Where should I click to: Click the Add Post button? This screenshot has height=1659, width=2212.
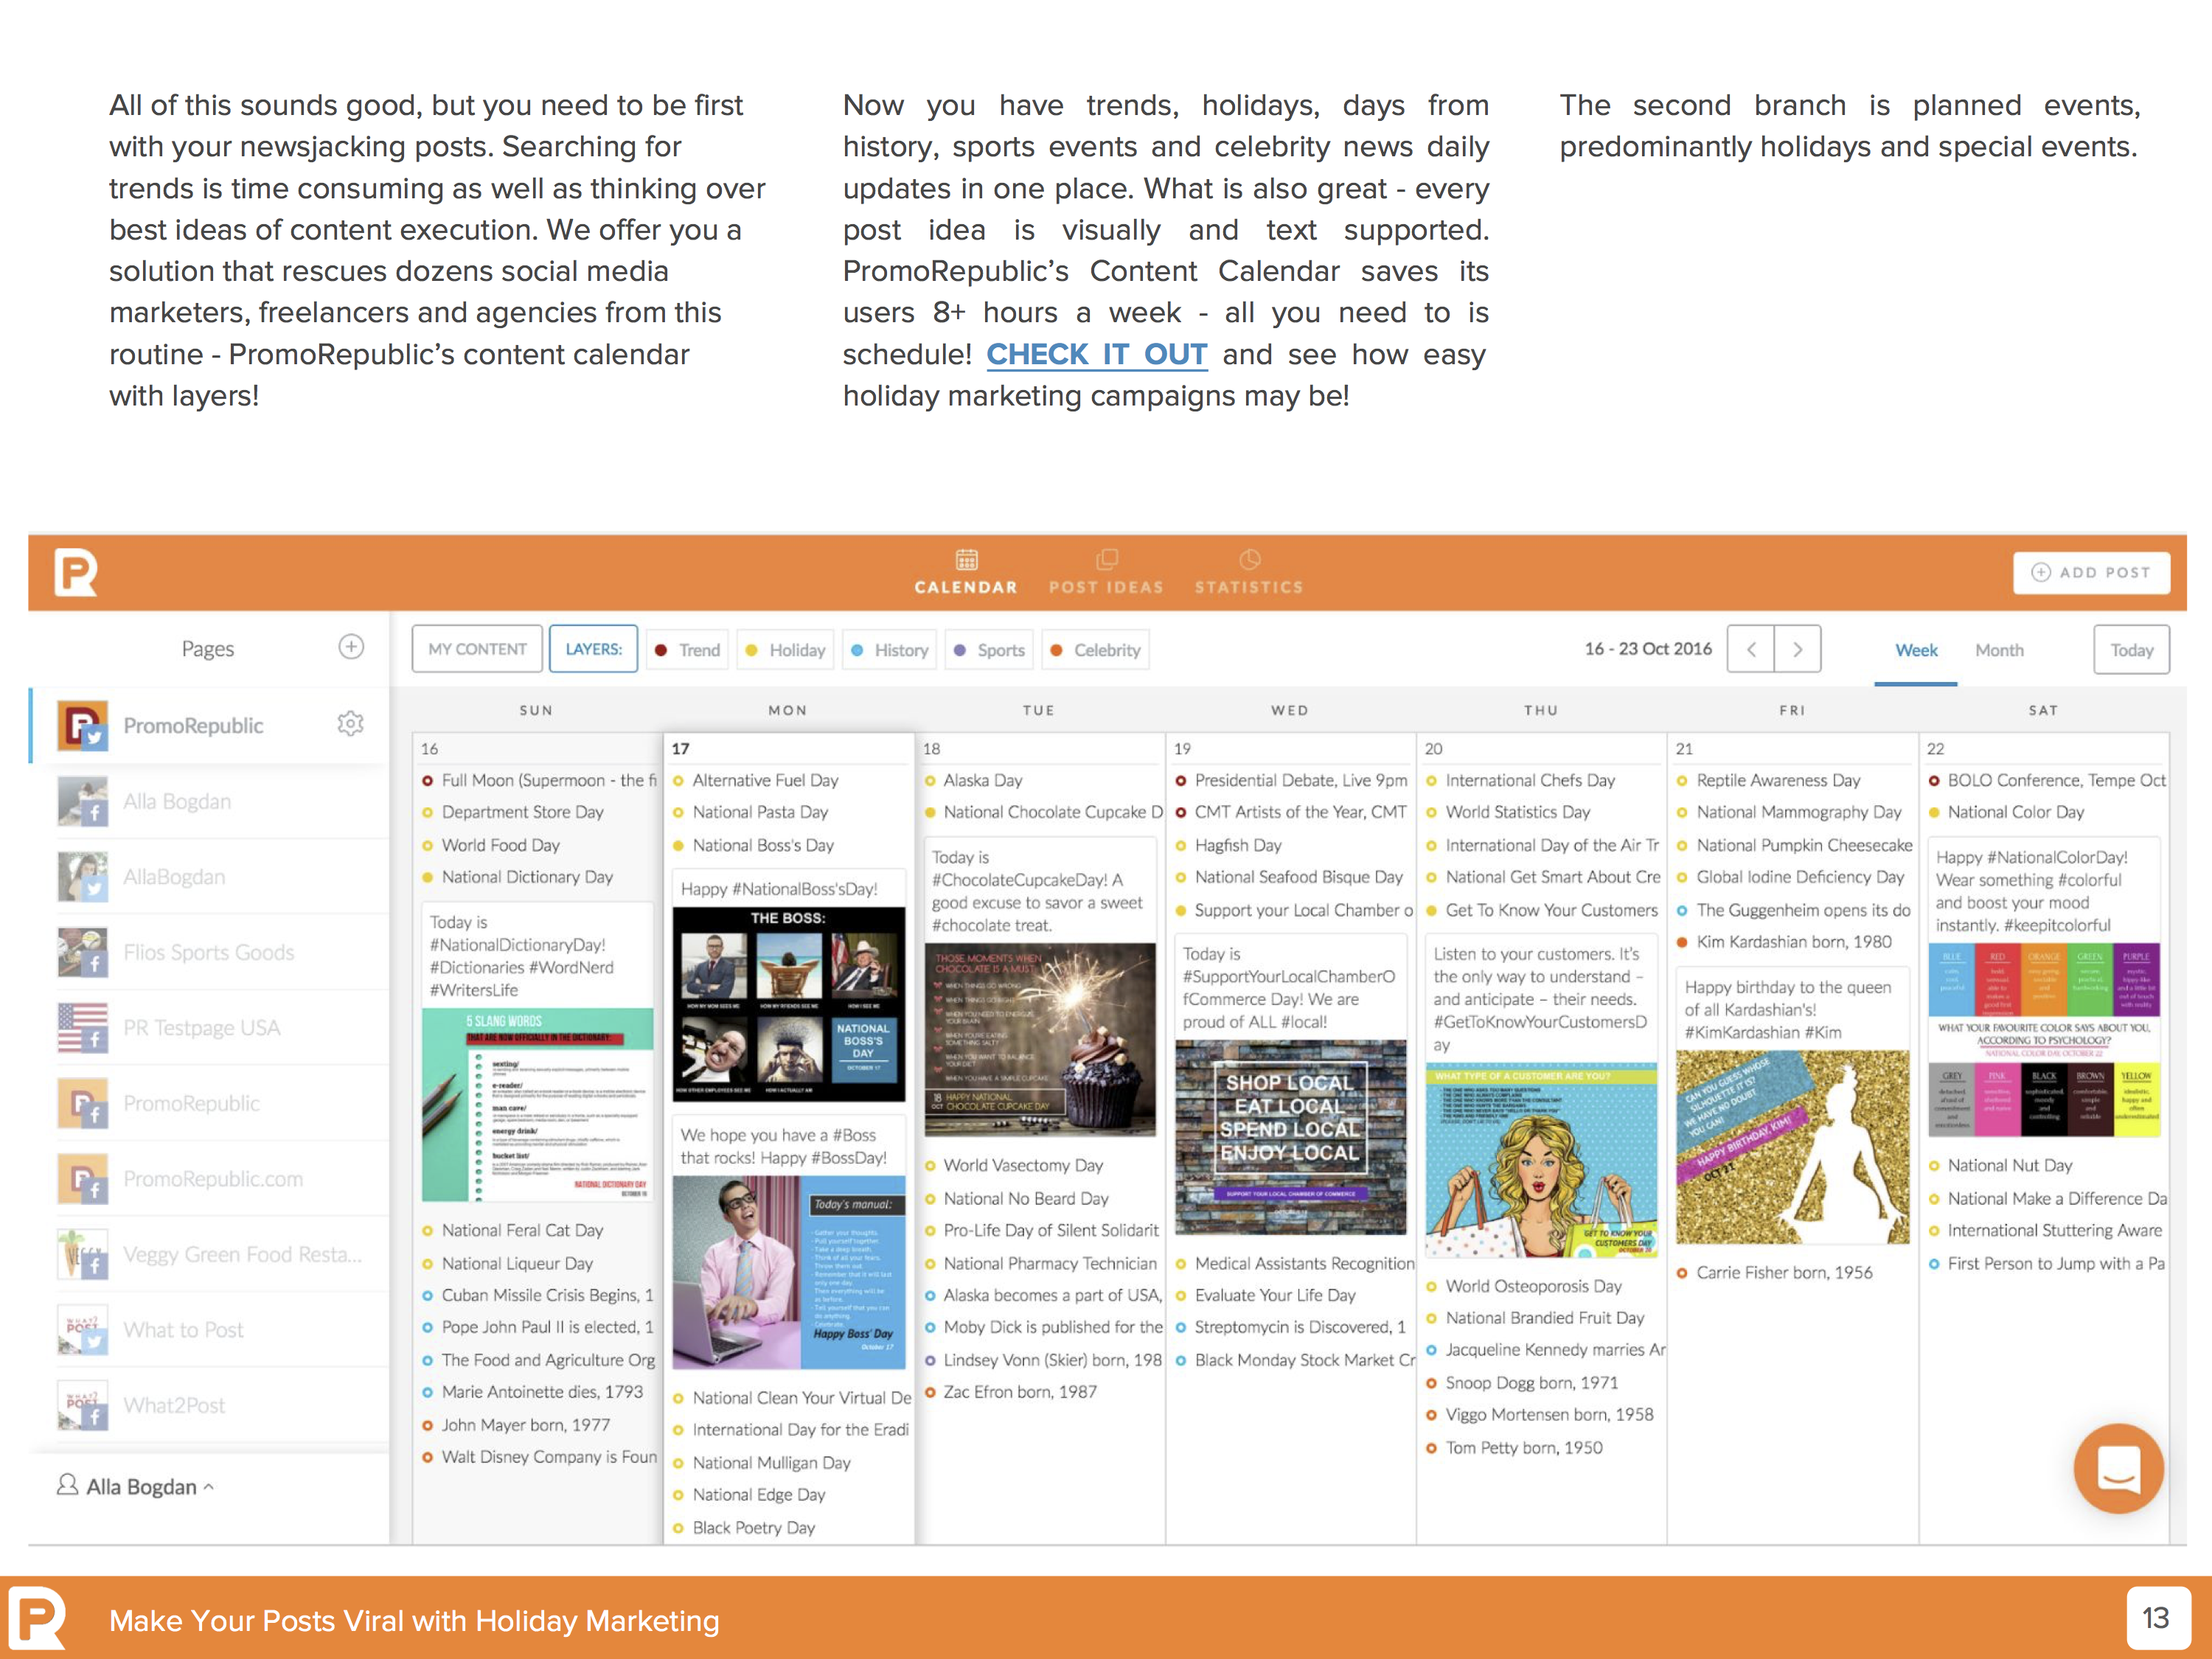(x=2091, y=573)
